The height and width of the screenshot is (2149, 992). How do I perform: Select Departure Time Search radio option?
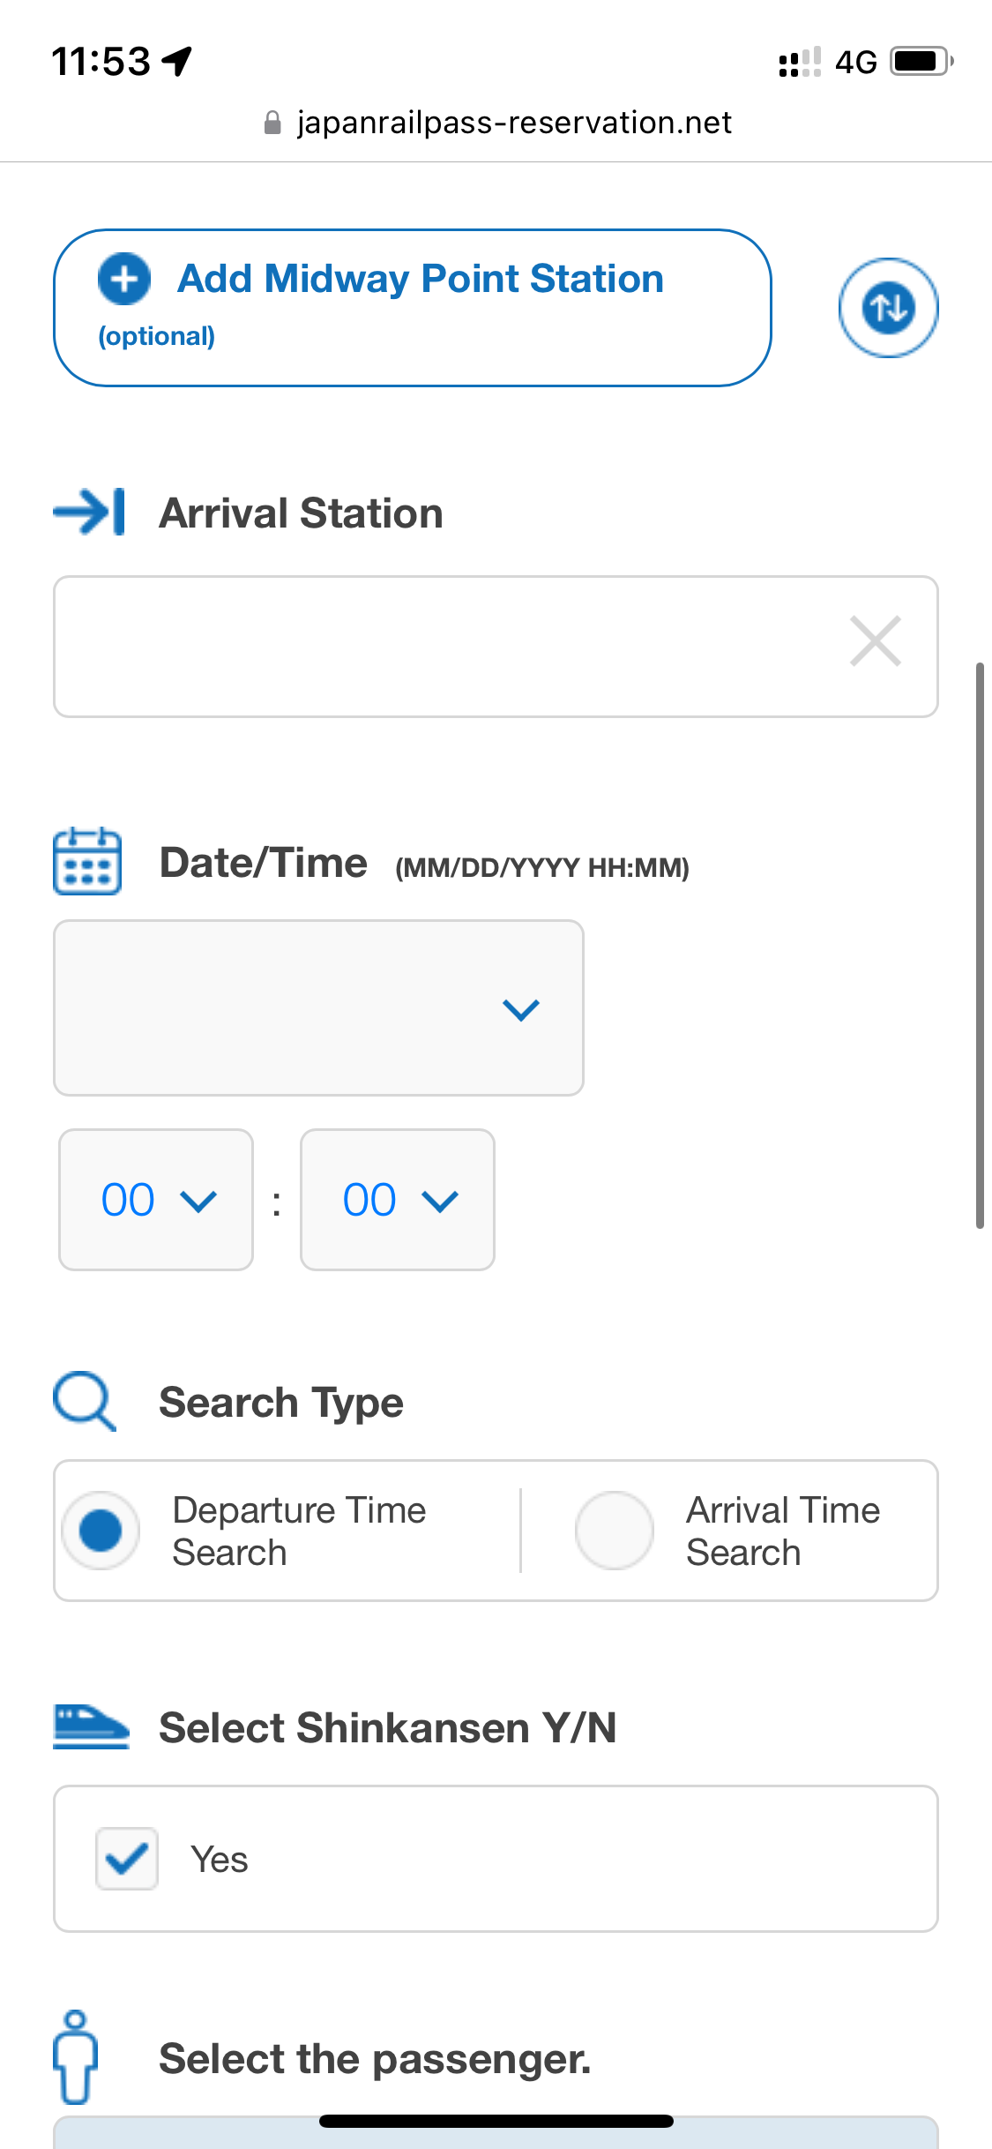101,1531
